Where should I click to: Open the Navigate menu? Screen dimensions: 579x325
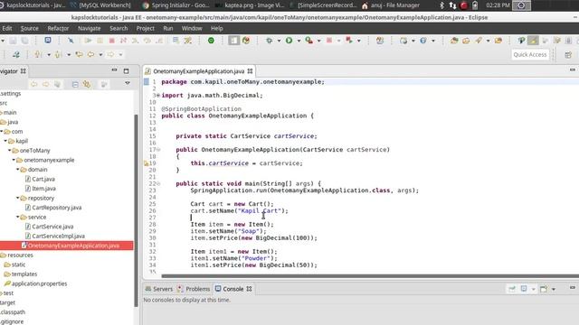(89, 28)
